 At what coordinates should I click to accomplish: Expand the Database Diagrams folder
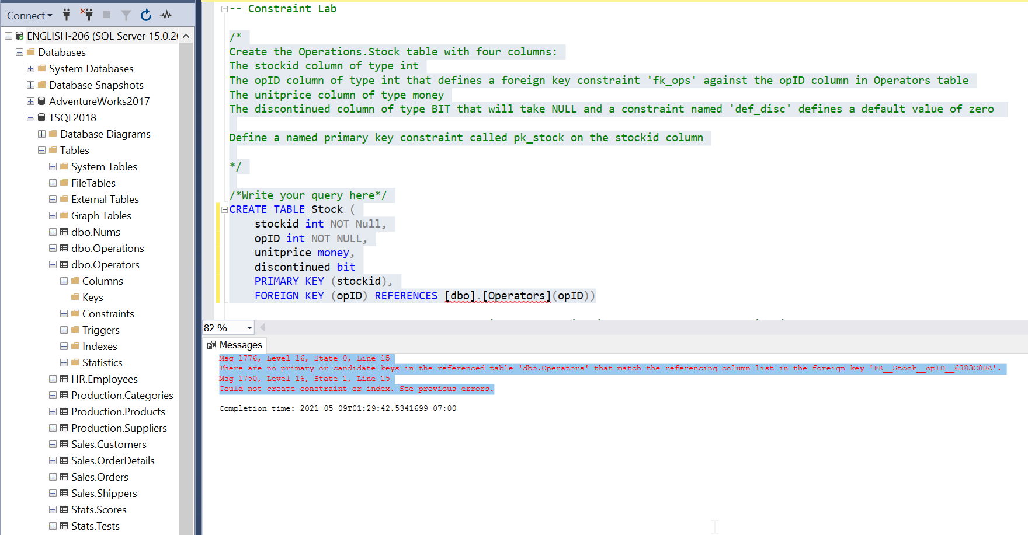tap(41, 134)
